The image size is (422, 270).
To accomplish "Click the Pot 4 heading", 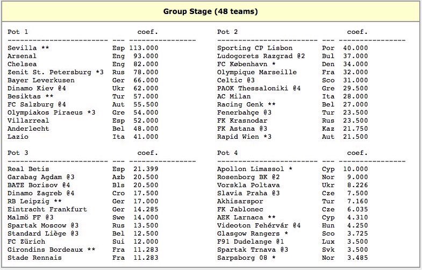I will pyautogui.click(x=227, y=153).
